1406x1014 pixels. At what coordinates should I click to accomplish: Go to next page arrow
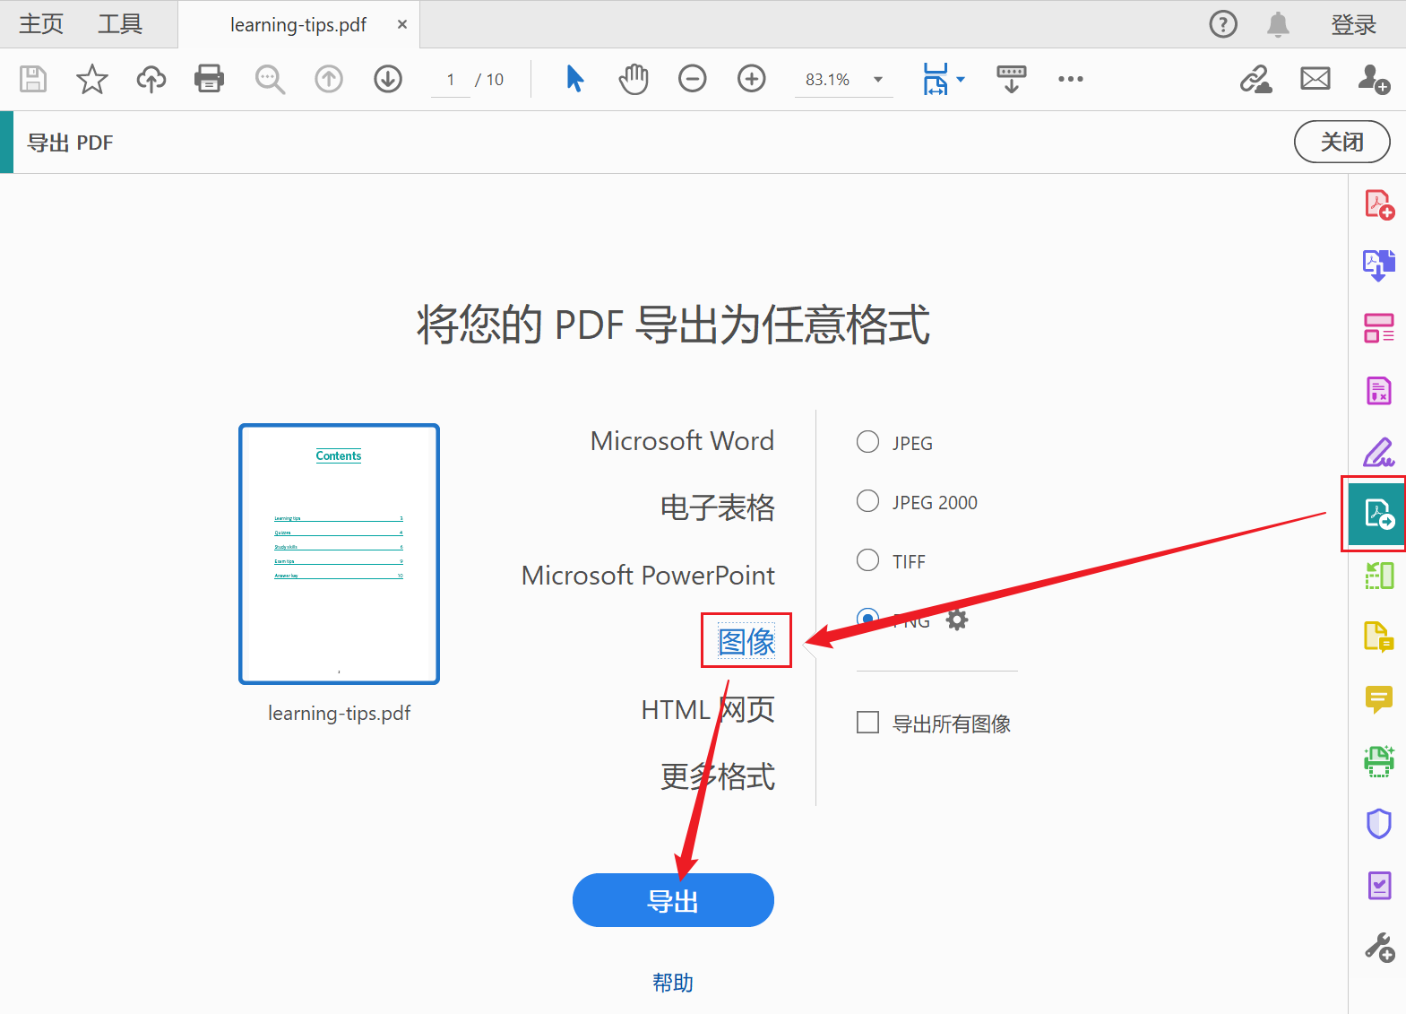(x=388, y=79)
